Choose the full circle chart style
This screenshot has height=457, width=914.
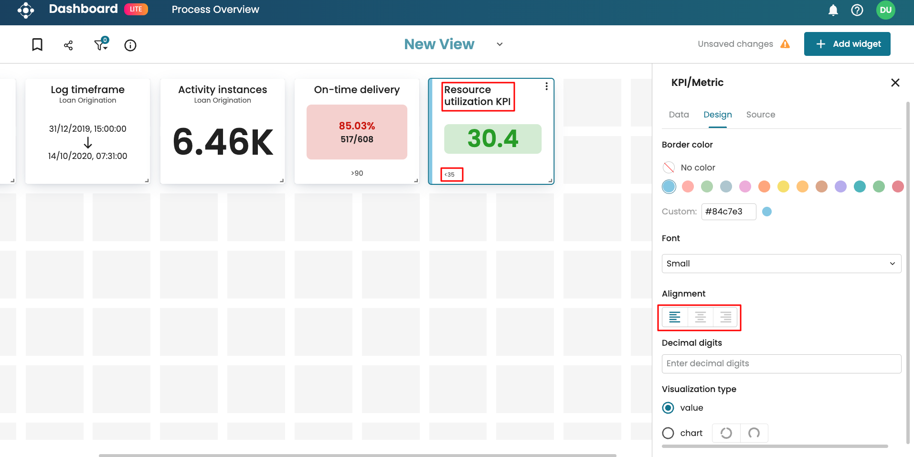(x=726, y=433)
